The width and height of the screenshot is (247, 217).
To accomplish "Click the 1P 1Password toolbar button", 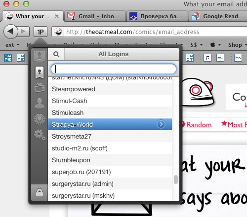I will pos(41,32).
